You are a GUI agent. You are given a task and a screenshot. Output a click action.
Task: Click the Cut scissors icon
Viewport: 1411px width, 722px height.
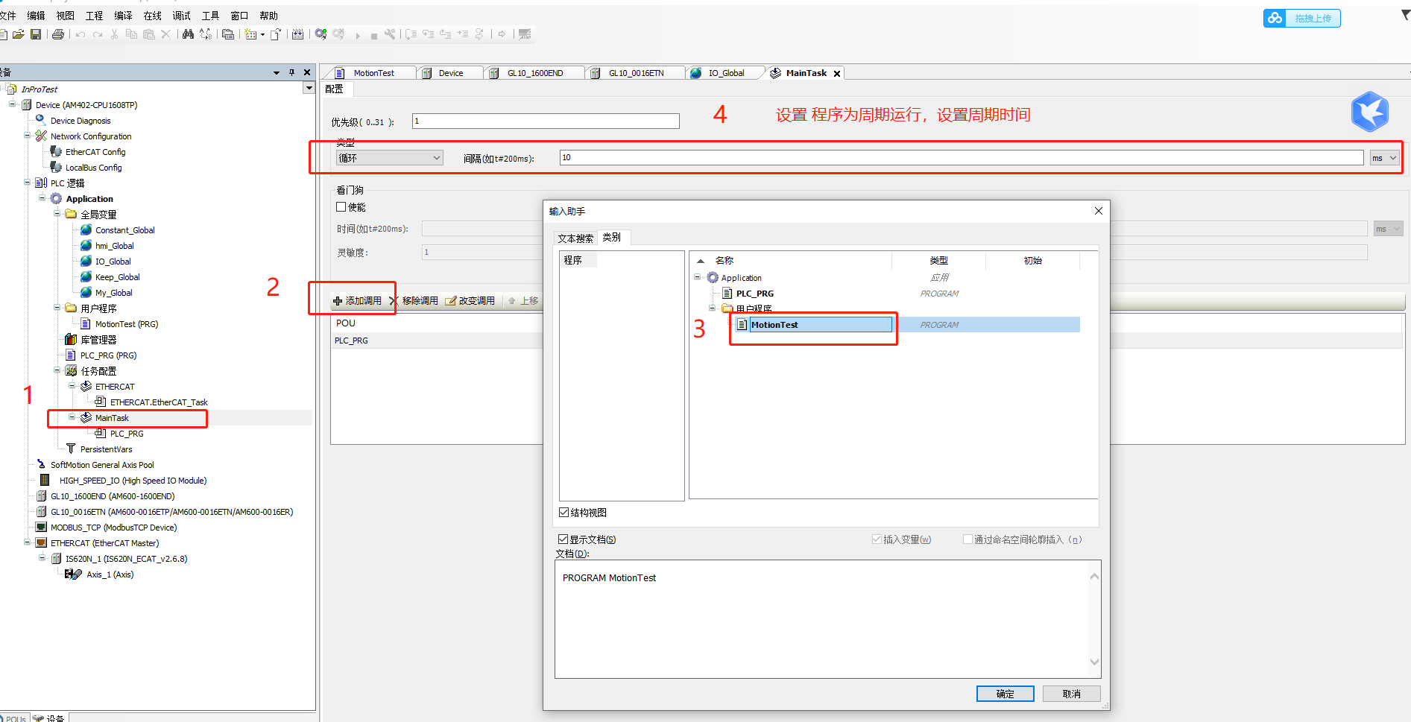click(x=114, y=34)
